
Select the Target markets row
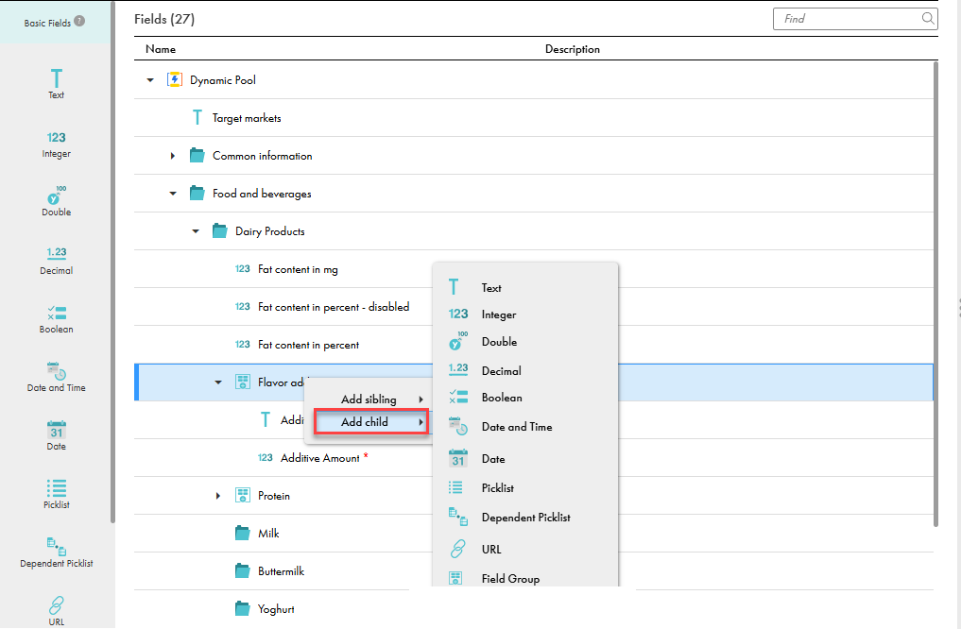point(533,118)
